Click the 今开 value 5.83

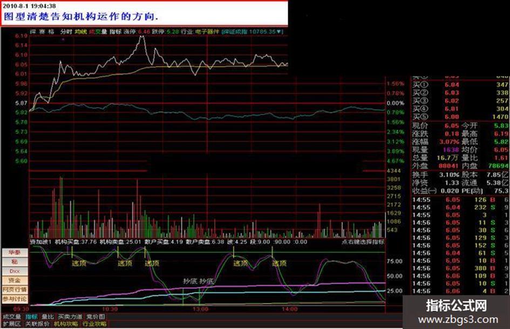tap(501, 125)
